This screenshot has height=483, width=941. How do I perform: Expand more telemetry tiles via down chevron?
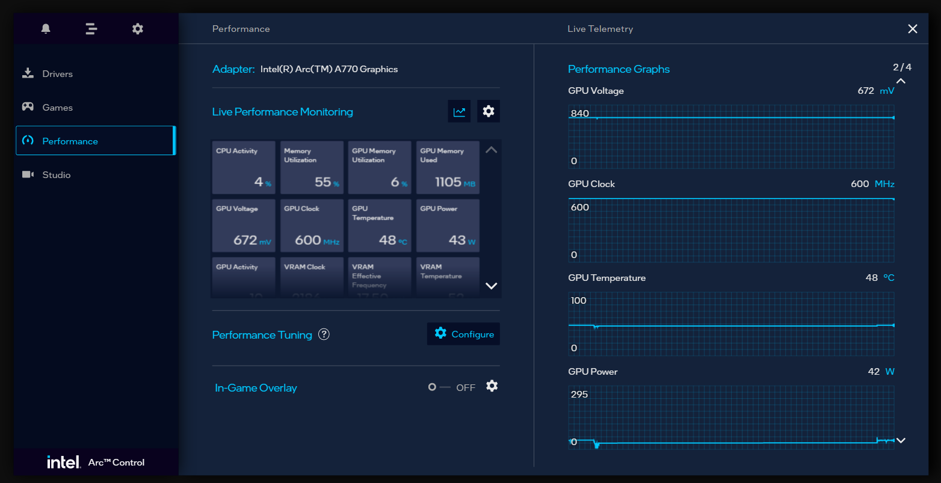click(x=491, y=286)
